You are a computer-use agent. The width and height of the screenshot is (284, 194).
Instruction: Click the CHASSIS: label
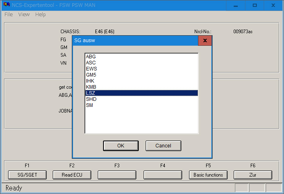[x=70, y=32]
